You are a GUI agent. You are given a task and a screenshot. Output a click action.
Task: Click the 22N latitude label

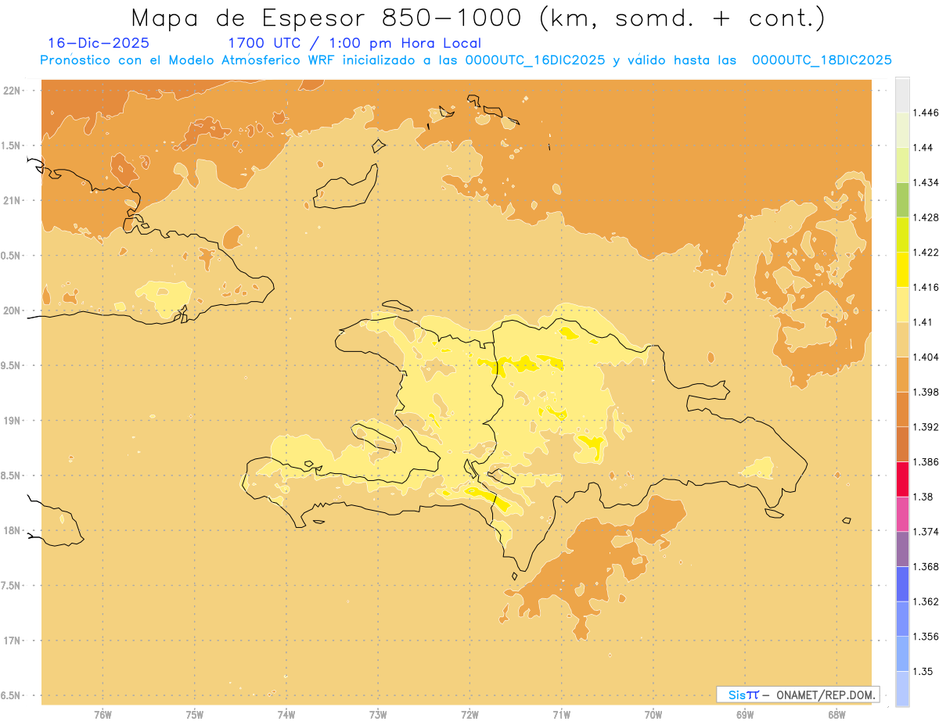[x=13, y=91]
